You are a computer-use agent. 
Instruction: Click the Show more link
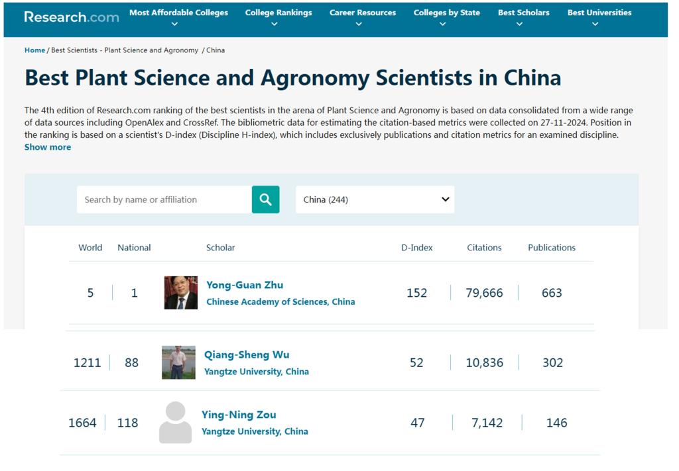click(x=48, y=147)
